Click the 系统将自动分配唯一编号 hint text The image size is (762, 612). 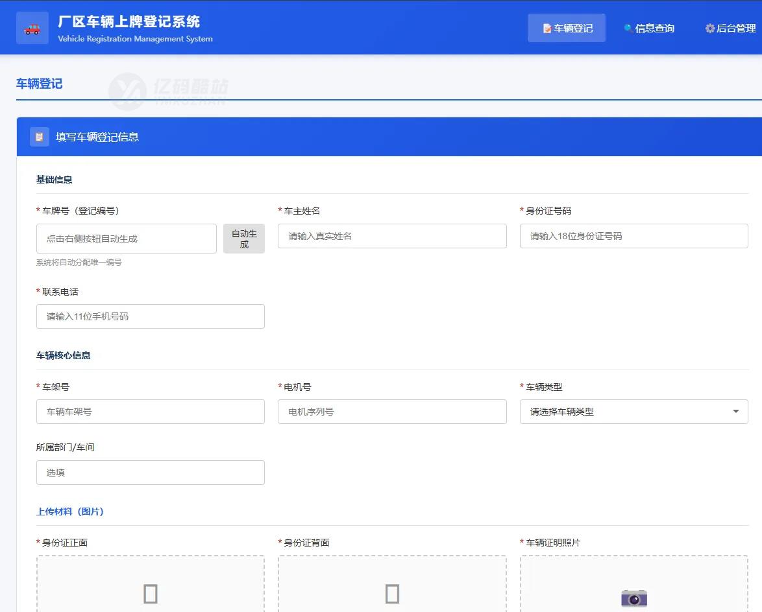[79, 262]
